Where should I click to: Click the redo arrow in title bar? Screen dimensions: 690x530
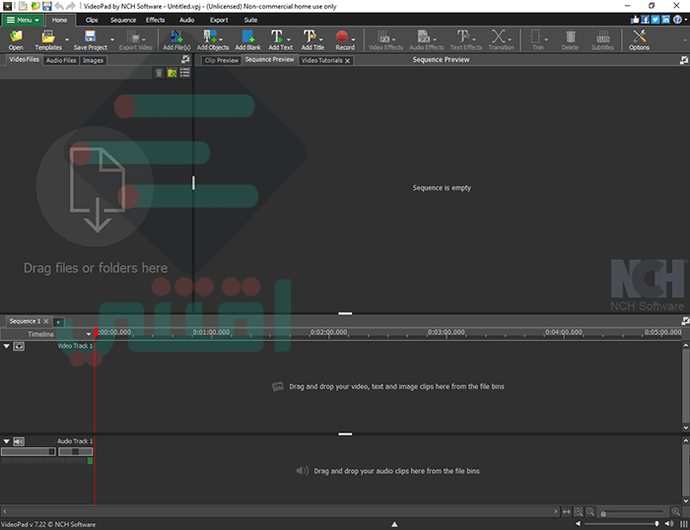tap(70, 6)
